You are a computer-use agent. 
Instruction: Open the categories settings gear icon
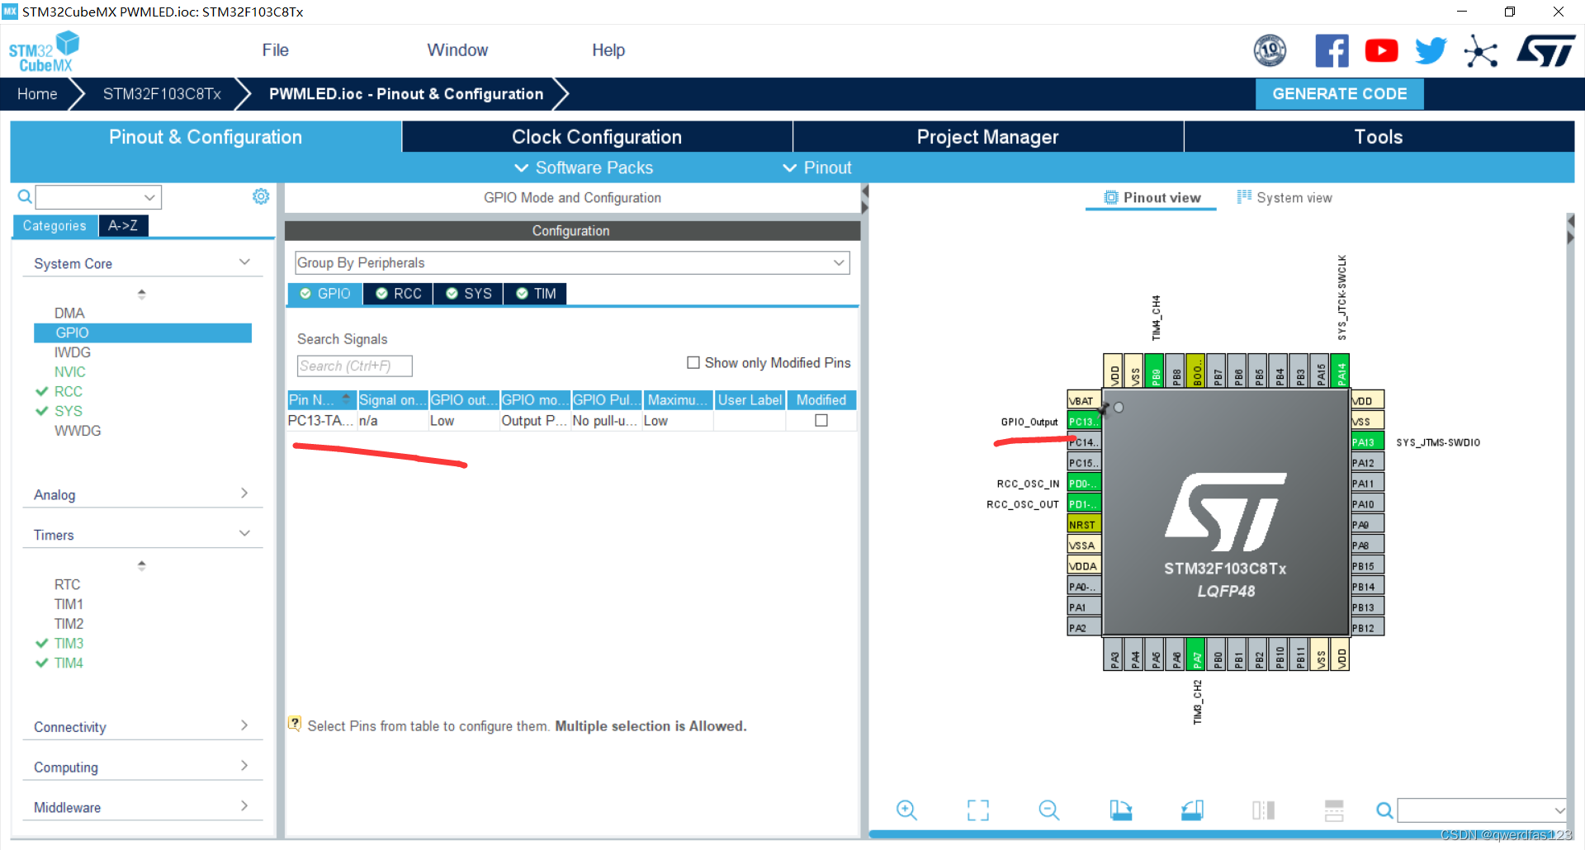(261, 196)
